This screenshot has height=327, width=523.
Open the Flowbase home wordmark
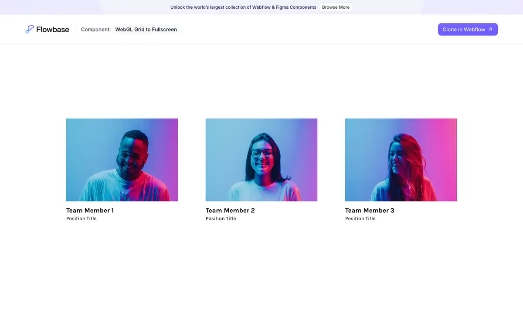point(53,30)
